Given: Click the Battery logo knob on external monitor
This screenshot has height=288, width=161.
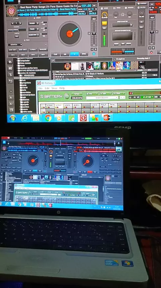Looking at the screenshot, I should [x=67, y=96].
